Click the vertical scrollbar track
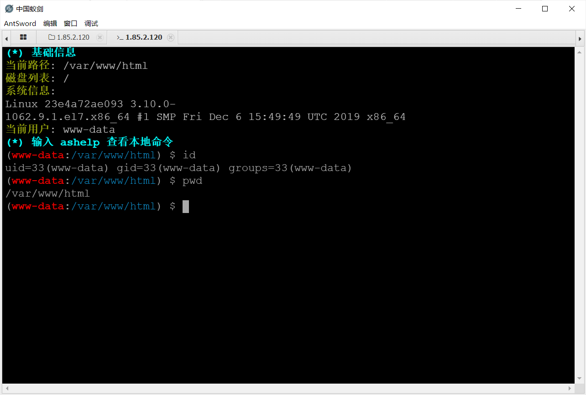 pos(579,214)
